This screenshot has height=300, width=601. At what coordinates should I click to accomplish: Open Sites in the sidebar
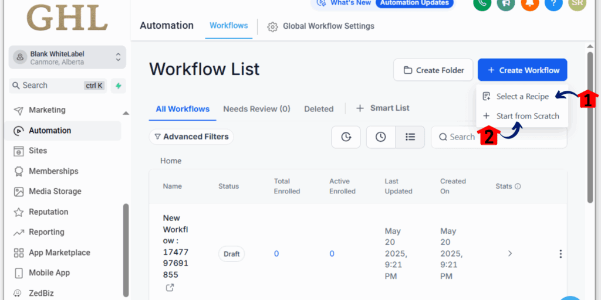38,151
